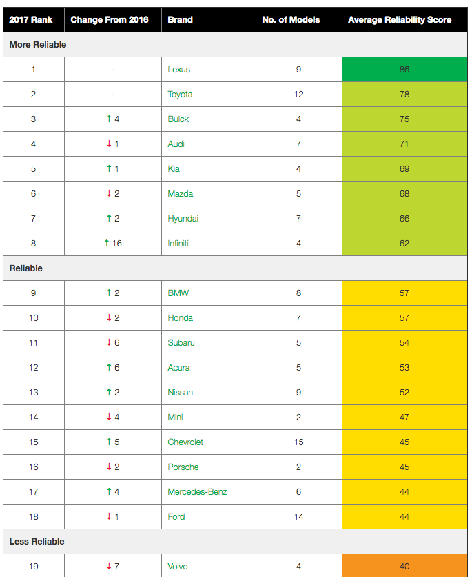This screenshot has height=577, width=472.
Task: Click the 2017 Rank column header
Action: (31, 20)
